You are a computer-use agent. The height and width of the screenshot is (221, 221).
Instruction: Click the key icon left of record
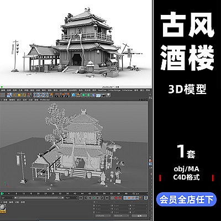pos(112,198)
